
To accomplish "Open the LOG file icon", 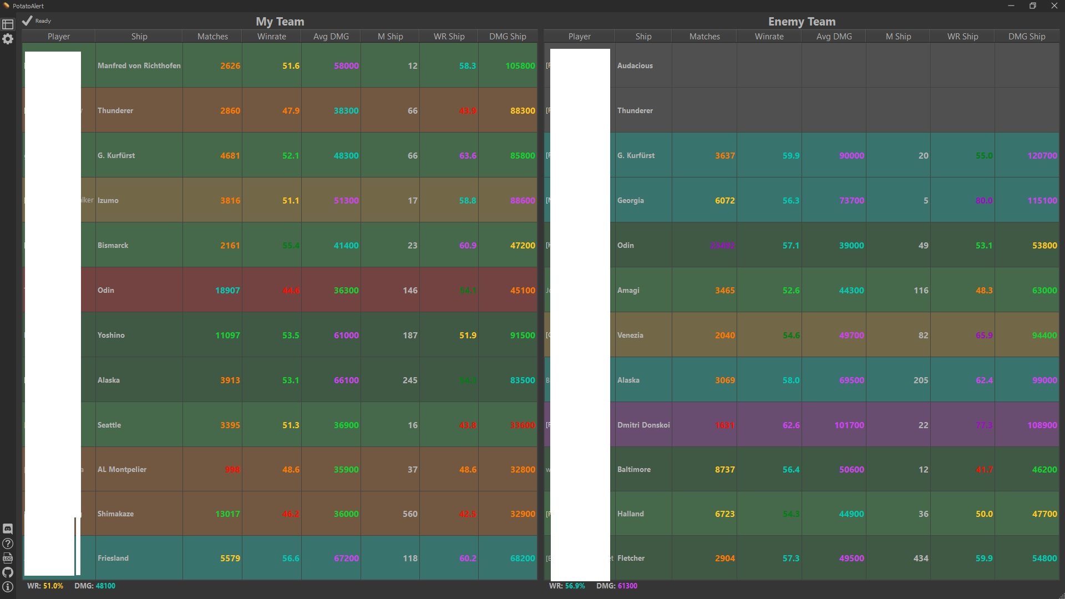I will pos(8,558).
